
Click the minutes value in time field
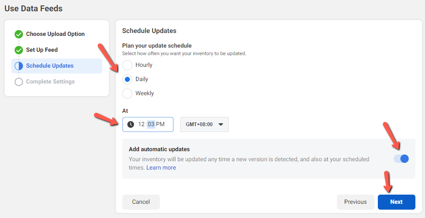pyautogui.click(x=151, y=124)
